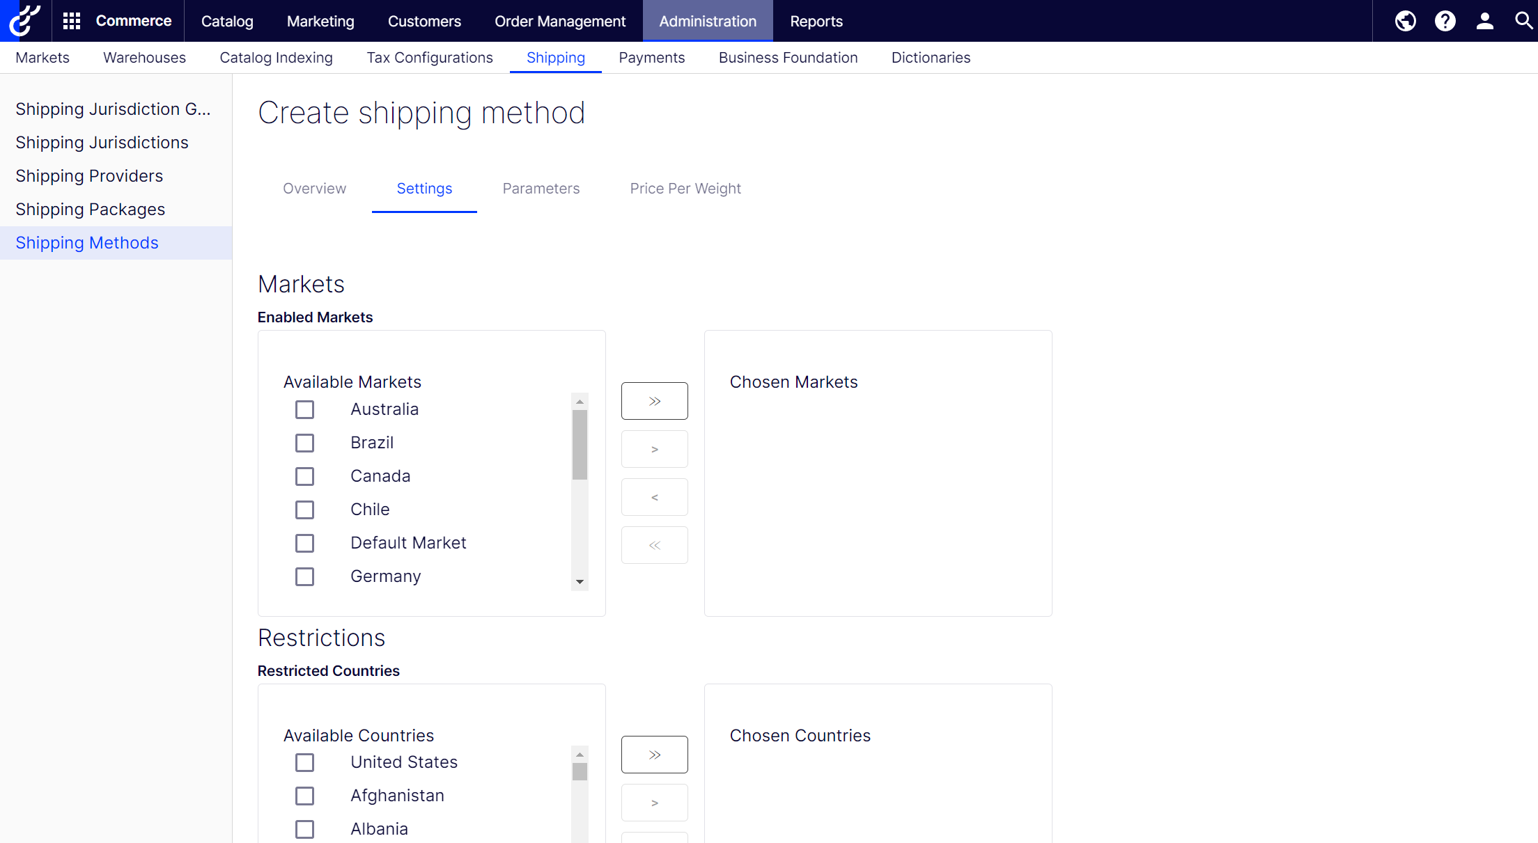Switch to the Overview tab
The width and height of the screenshot is (1538, 843).
pyautogui.click(x=315, y=188)
